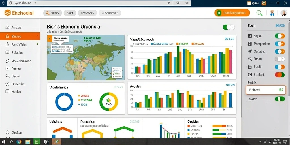Open the edge browser taskbar icon
The height and width of the screenshot is (145, 290).
pos(19,142)
